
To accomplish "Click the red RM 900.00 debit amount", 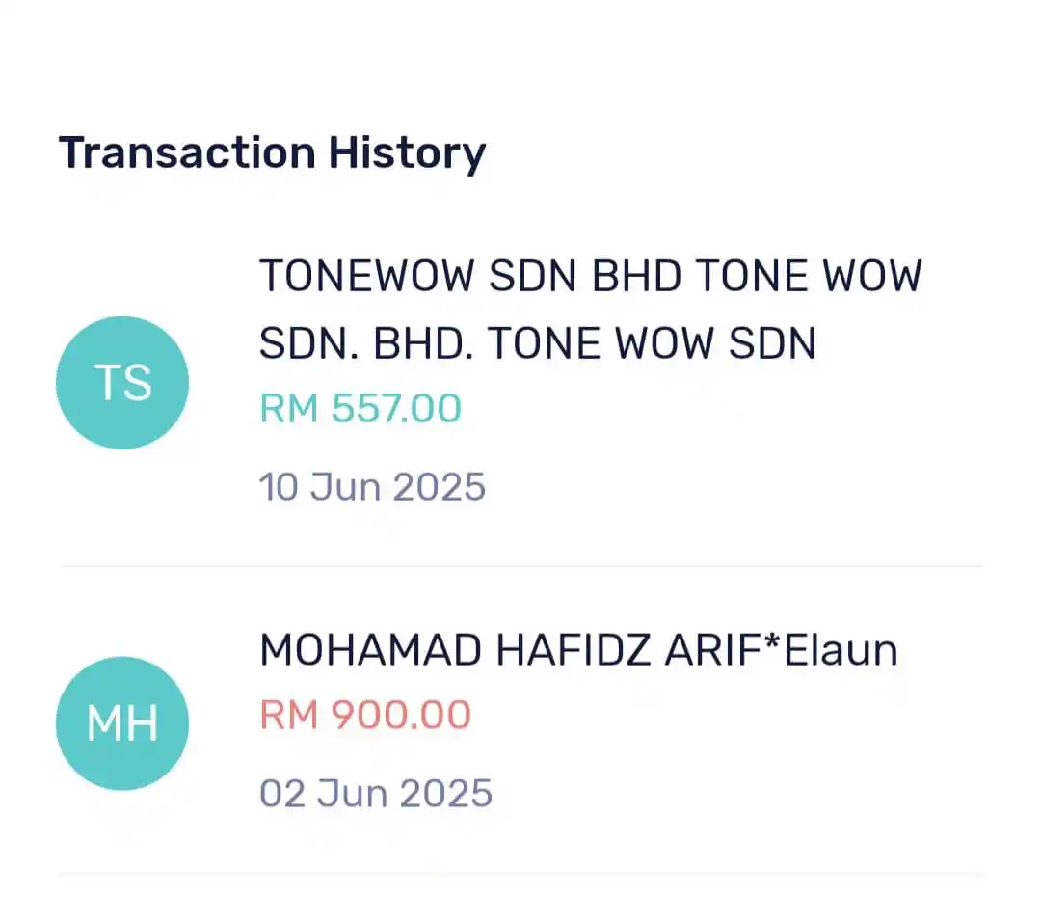I will 365,714.
